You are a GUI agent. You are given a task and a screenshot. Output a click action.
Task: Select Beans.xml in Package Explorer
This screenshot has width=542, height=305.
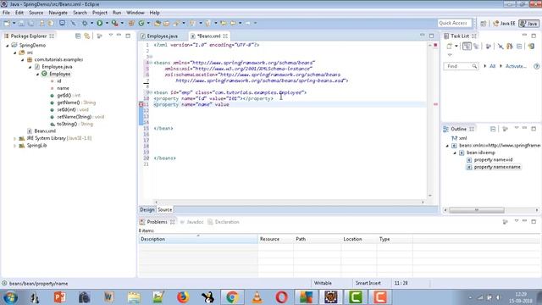(45, 131)
